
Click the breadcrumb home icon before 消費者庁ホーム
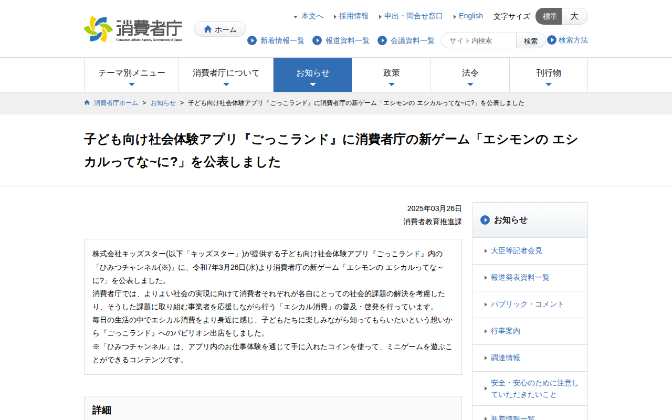87,103
